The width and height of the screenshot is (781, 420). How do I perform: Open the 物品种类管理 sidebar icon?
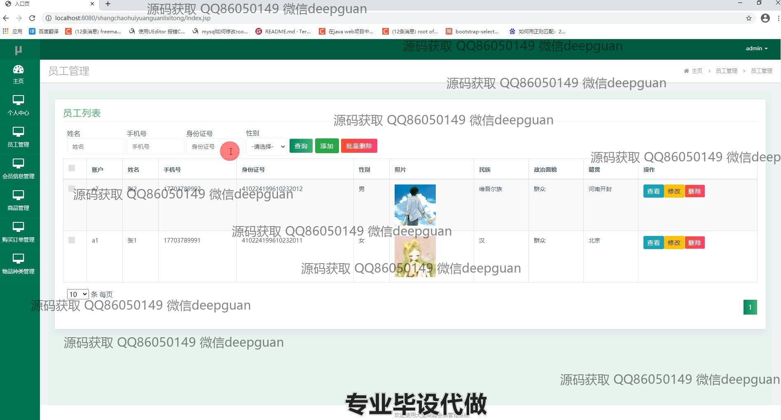tap(19, 259)
